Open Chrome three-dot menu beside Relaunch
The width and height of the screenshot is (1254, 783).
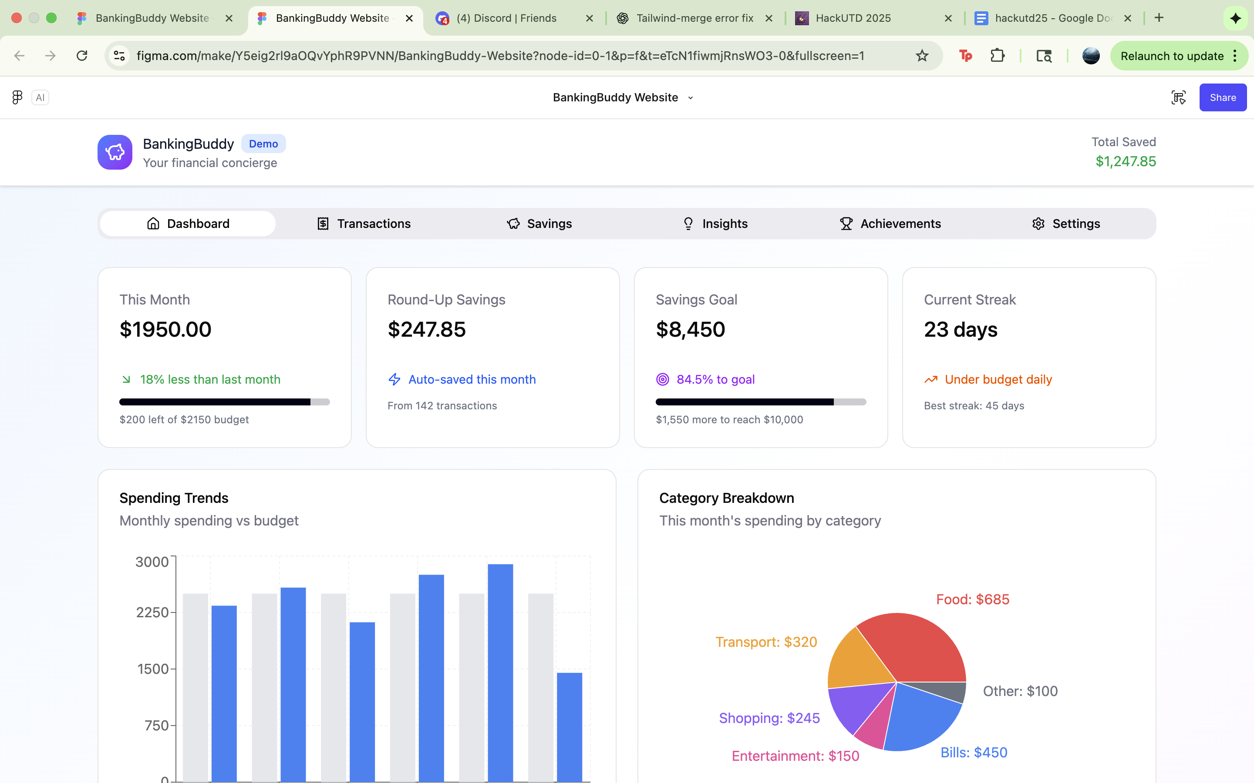(x=1236, y=56)
